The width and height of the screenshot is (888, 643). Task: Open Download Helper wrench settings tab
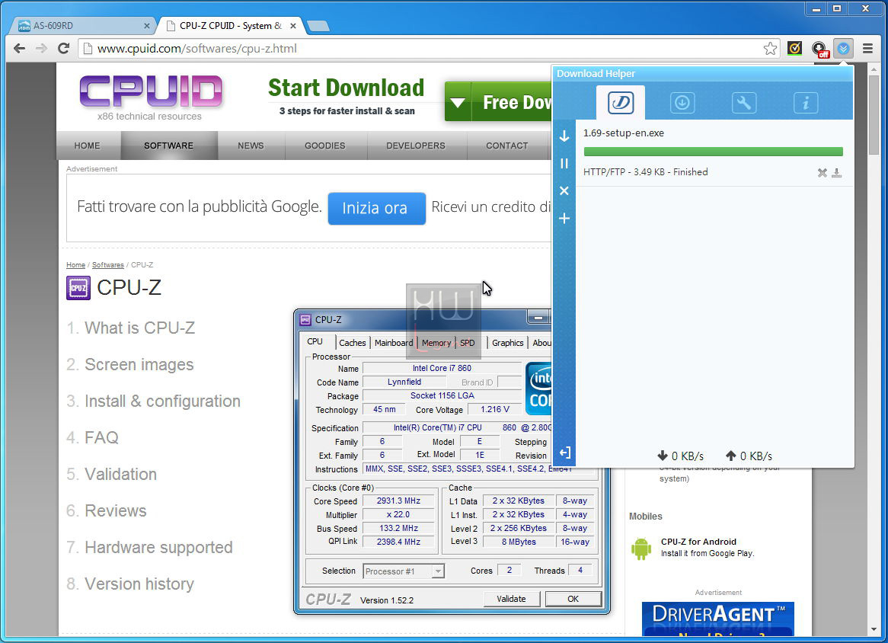point(743,103)
